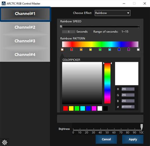This screenshot has width=150, height=146.
Task: Select the red pattern marker
Action: point(72,49)
